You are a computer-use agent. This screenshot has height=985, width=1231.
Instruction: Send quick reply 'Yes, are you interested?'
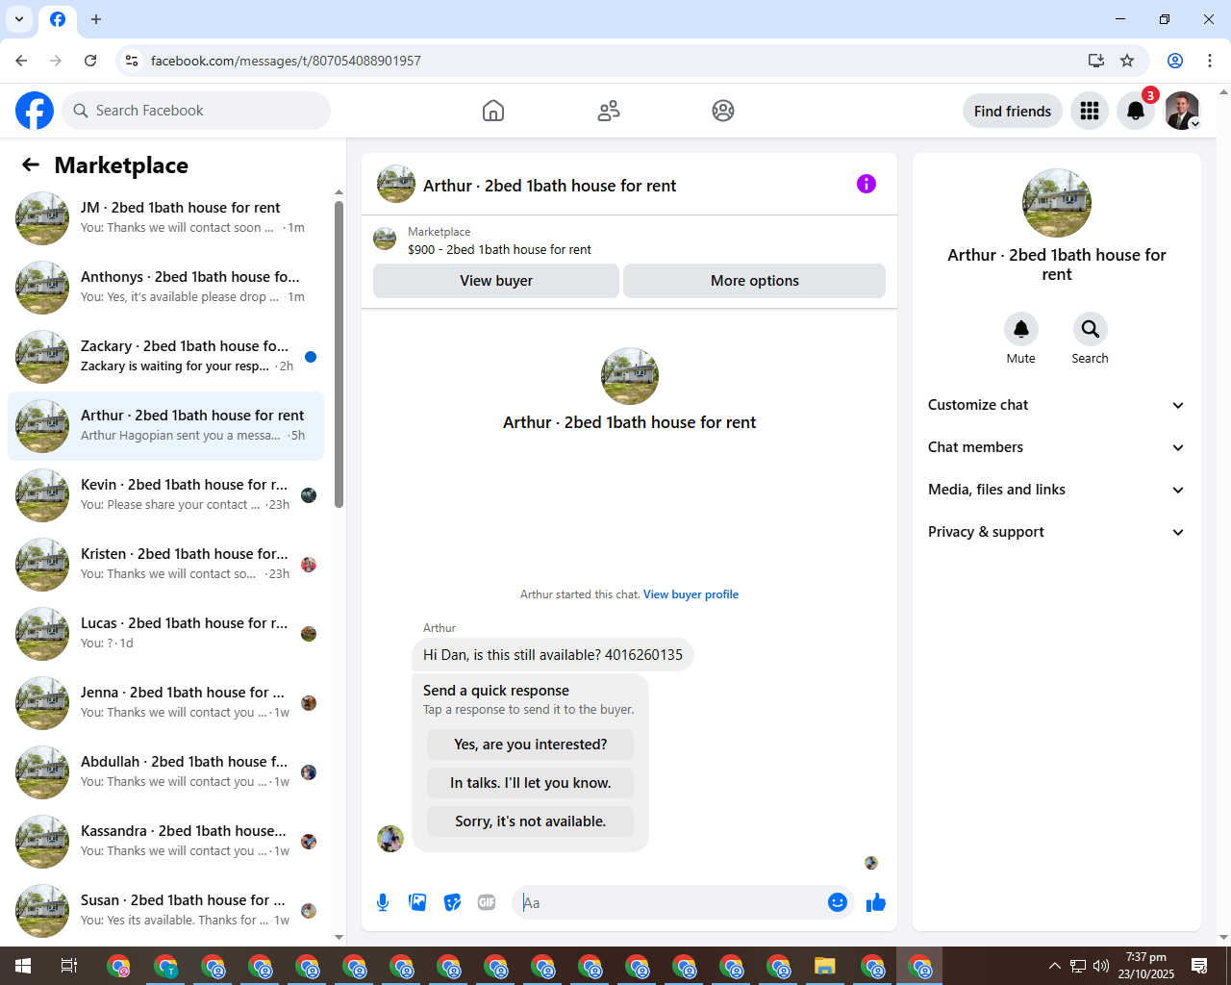[x=531, y=745]
